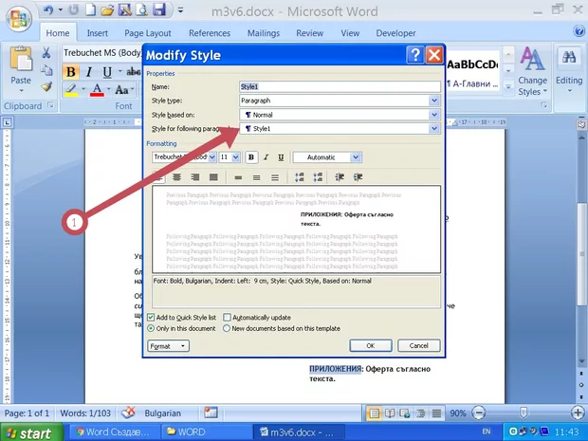
Task: Click the ribbon Bold B button
Action: click(70, 72)
